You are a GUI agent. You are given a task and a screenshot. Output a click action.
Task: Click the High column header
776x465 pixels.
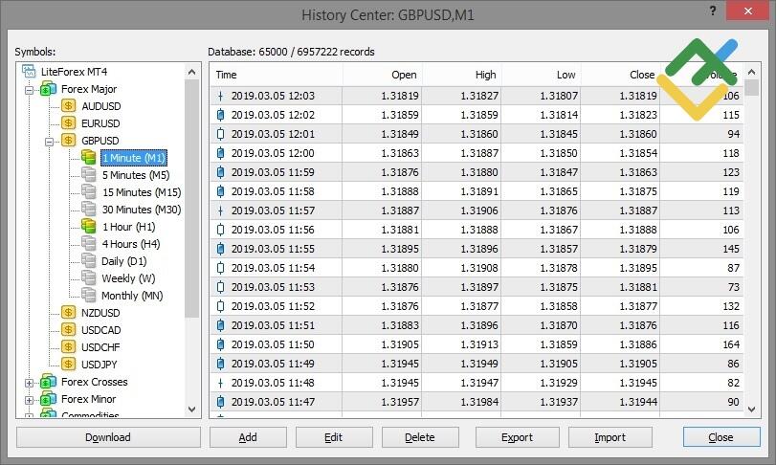(462, 75)
